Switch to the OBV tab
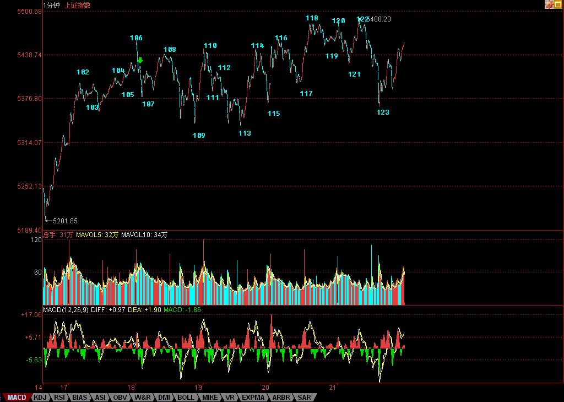564x402 pixels. point(120,397)
